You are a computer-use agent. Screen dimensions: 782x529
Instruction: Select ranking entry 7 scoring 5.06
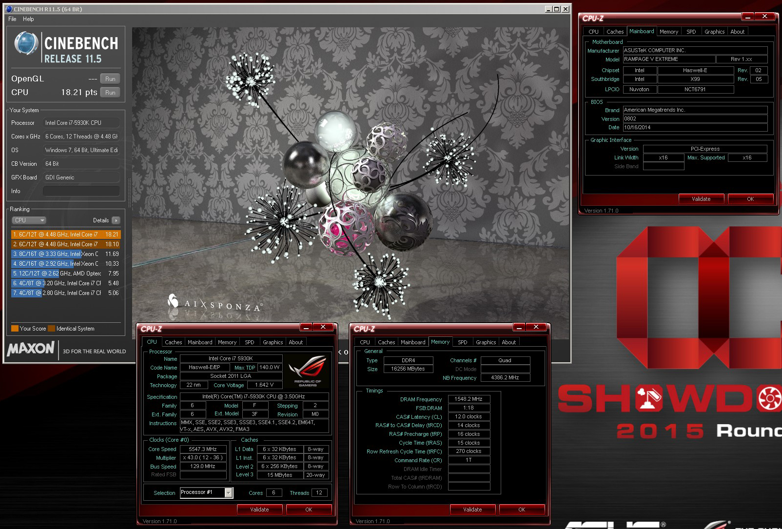click(x=65, y=293)
